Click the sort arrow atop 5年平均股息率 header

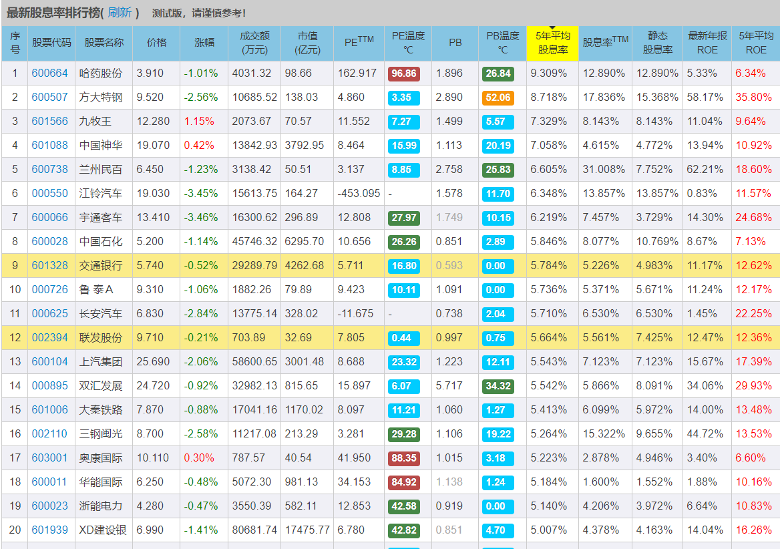[x=552, y=29]
